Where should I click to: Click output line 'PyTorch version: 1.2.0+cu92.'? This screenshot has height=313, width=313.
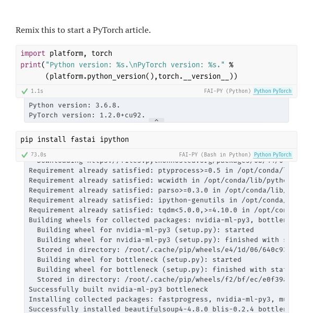(x=87, y=115)
